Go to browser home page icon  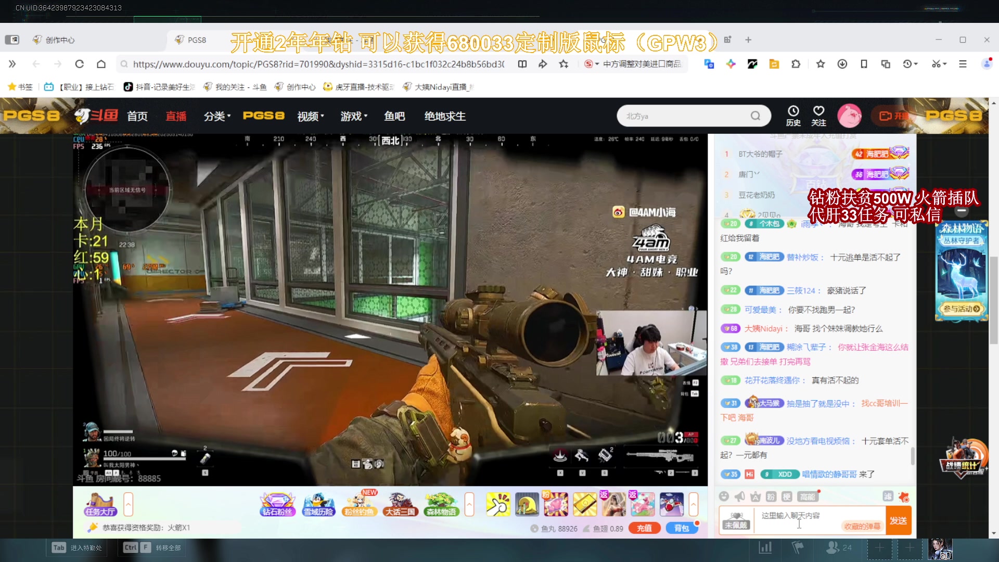[101, 64]
